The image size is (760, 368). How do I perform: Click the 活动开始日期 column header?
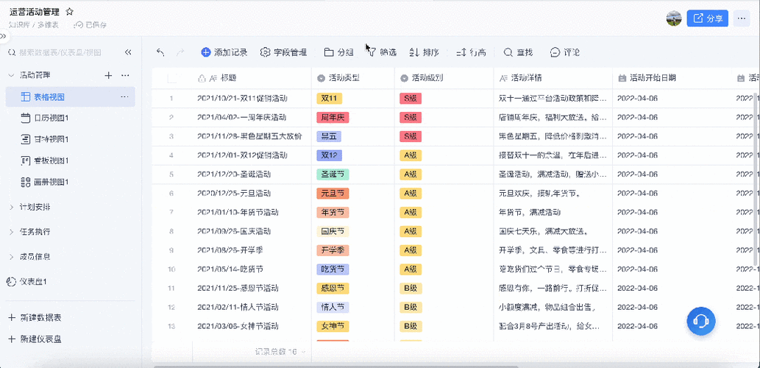click(x=672, y=78)
